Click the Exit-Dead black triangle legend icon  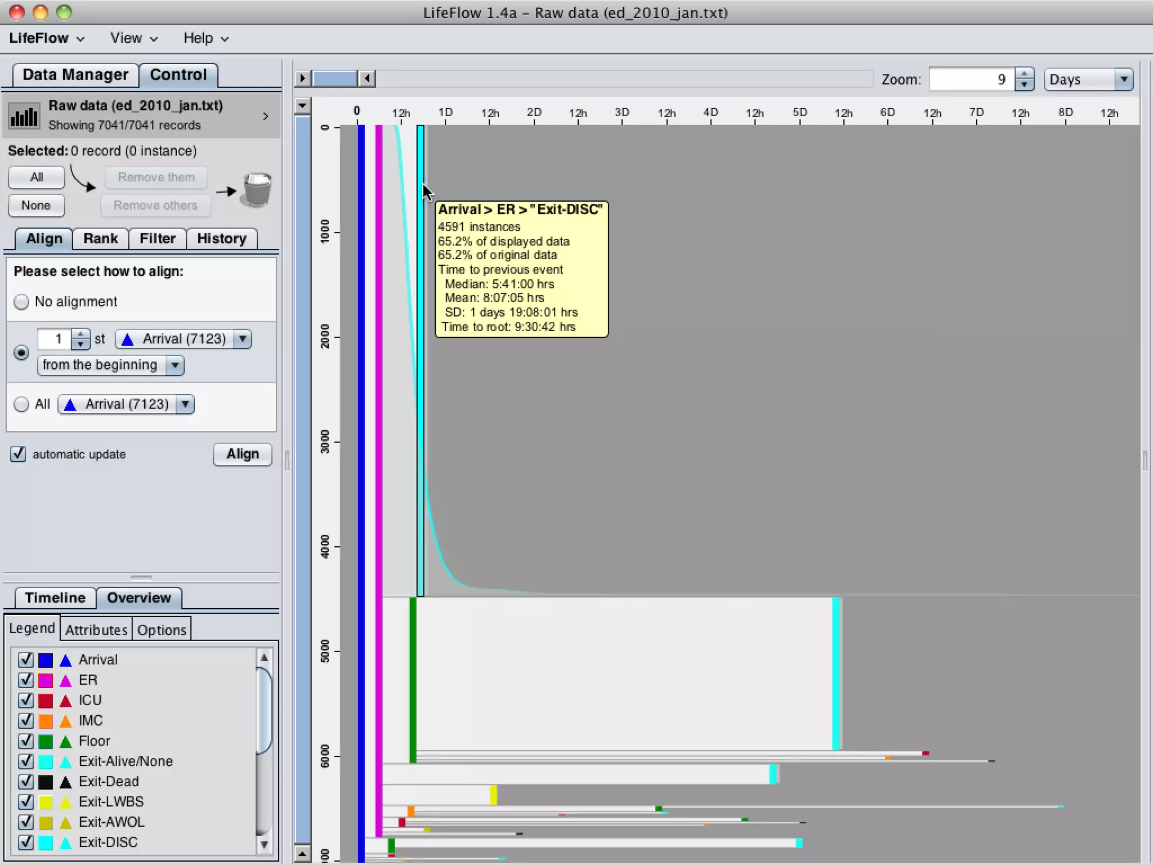66,782
